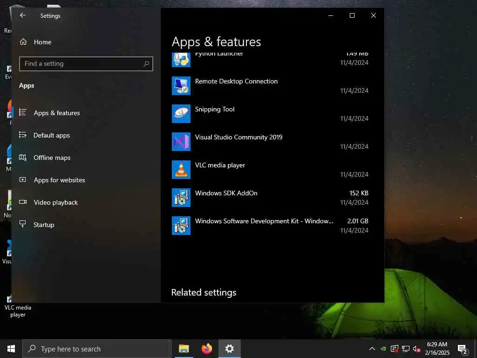Viewport: 477px width, 358px height.
Task: Open the notification center icon
Action: tap(462, 349)
